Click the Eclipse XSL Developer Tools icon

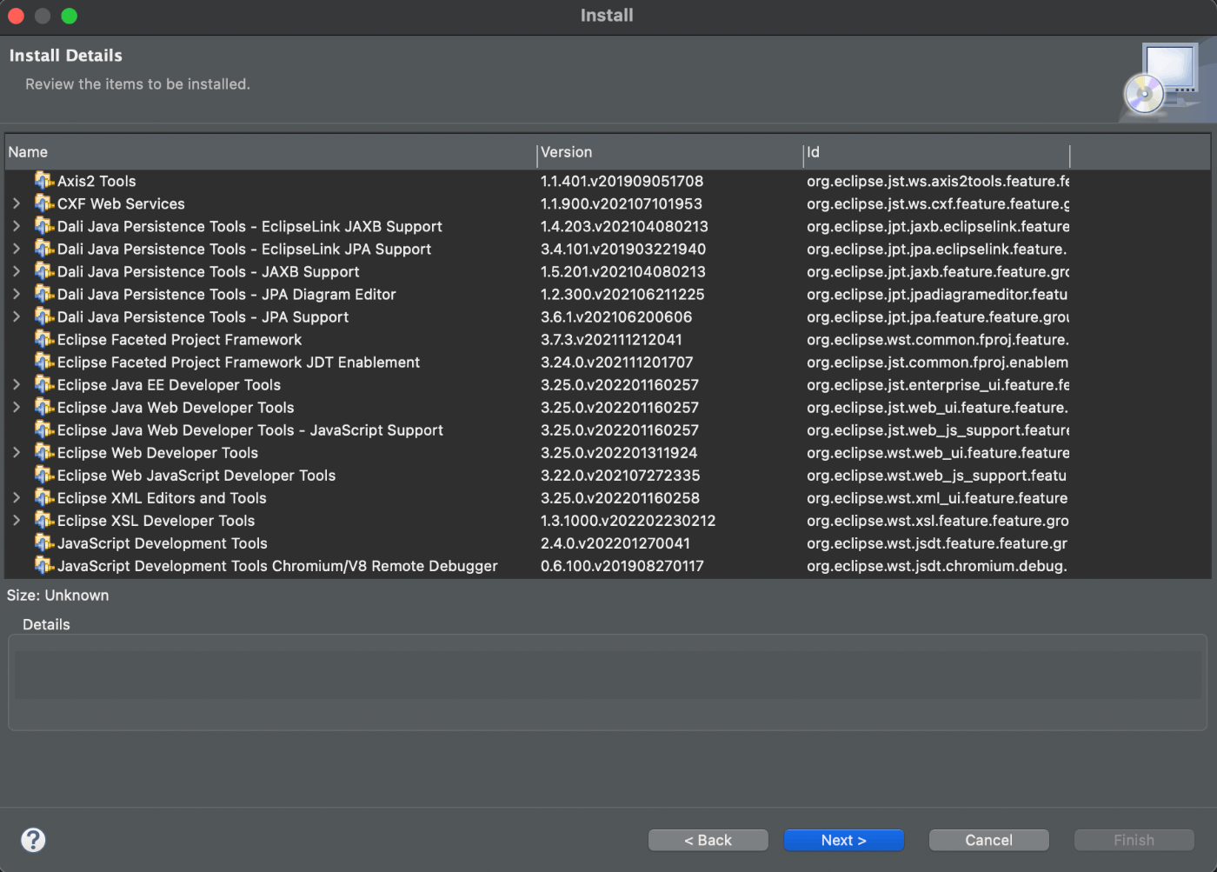pyautogui.click(x=43, y=519)
